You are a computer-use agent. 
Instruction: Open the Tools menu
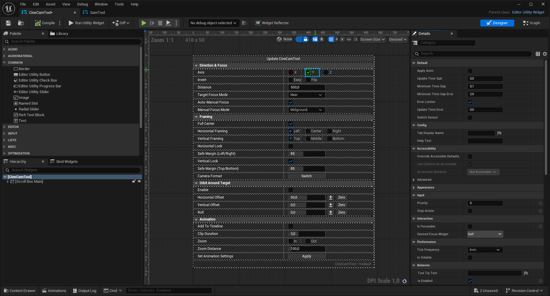tap(119, 4)
